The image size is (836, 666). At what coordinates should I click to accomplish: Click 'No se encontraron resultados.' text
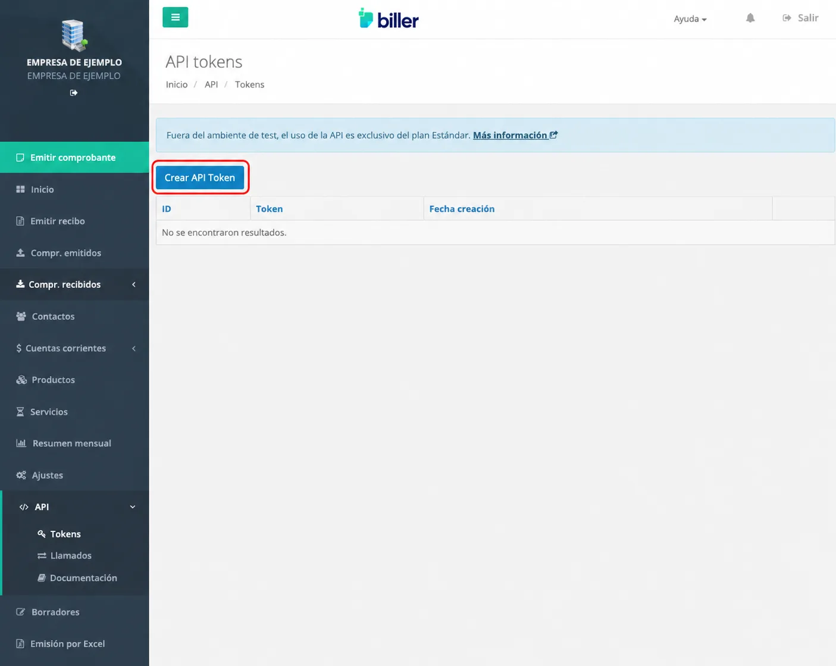pos(224,233)
